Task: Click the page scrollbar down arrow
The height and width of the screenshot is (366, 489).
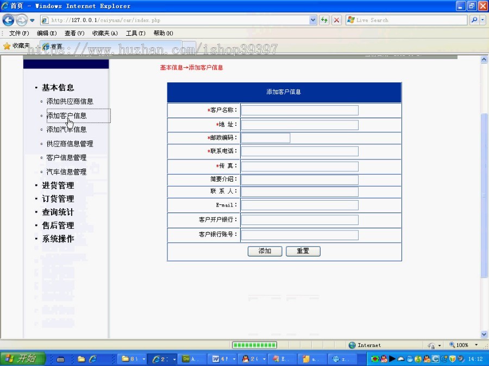Action: coord(484,335)
